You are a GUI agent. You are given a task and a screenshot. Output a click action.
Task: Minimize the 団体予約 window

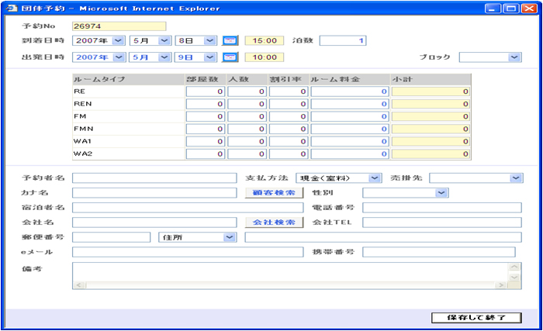493,9
